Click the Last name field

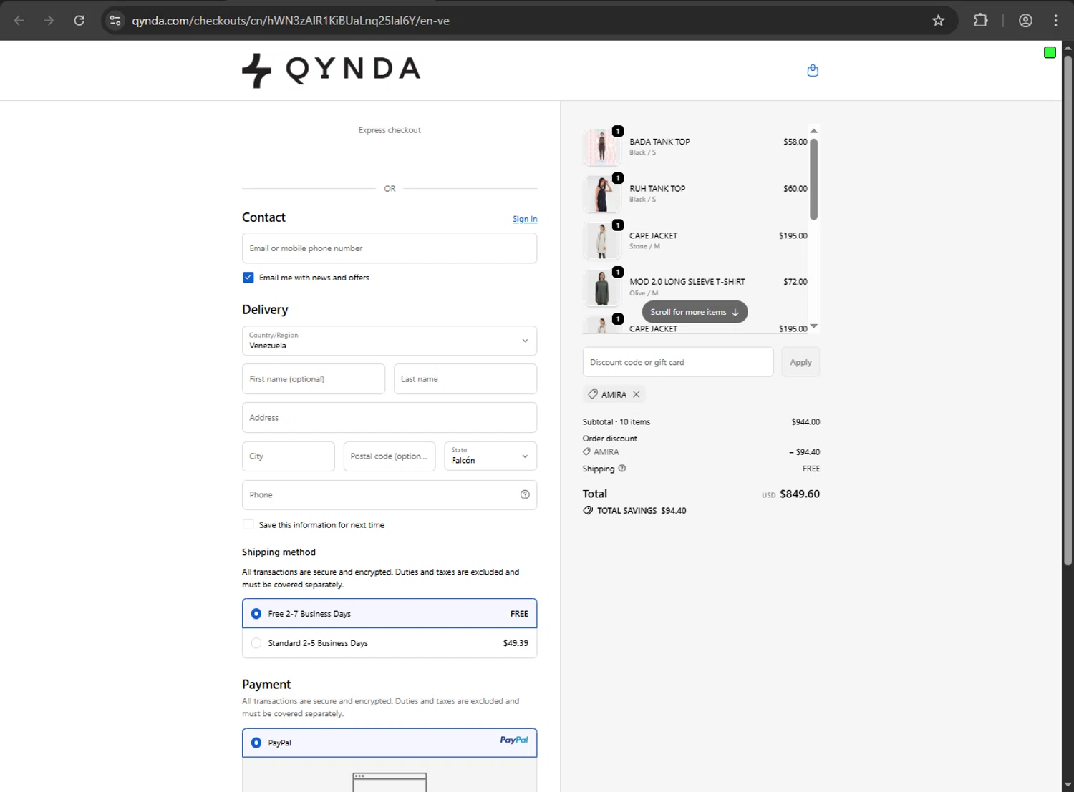pyautogui.click(x=465, y=379)
